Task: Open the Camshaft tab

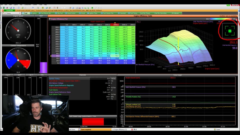Action: pos(122,13)
